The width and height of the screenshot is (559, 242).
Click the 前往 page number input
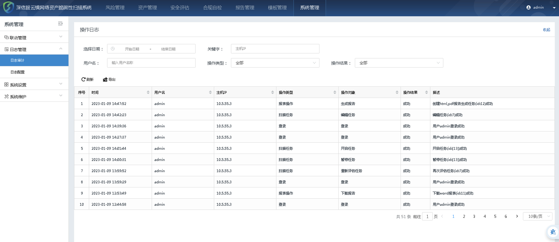click(x=427, y=216)
